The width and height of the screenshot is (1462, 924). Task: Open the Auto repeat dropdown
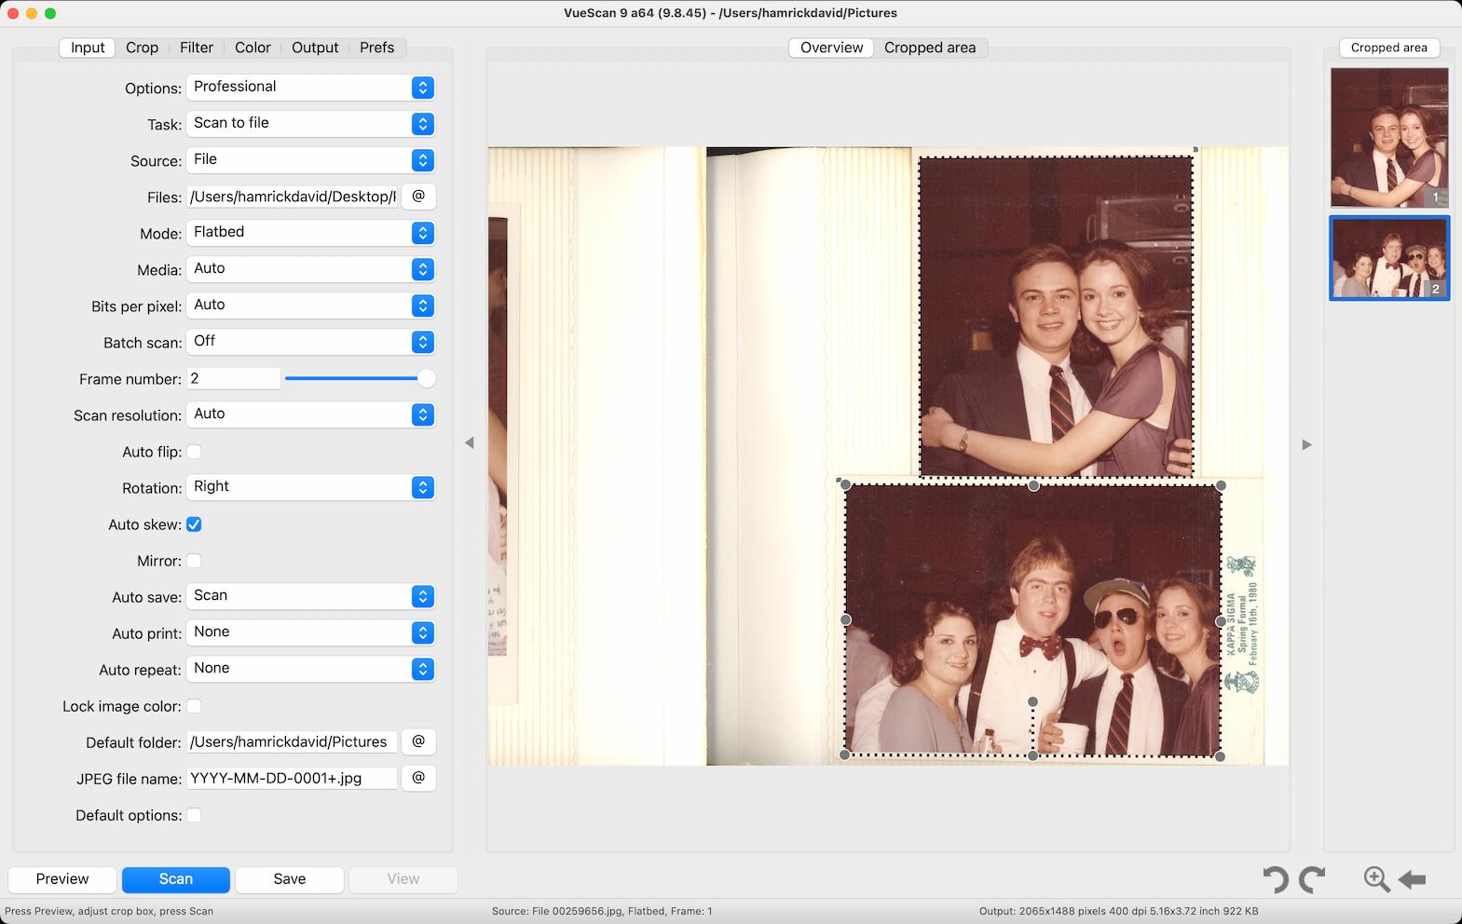(311, 669)
